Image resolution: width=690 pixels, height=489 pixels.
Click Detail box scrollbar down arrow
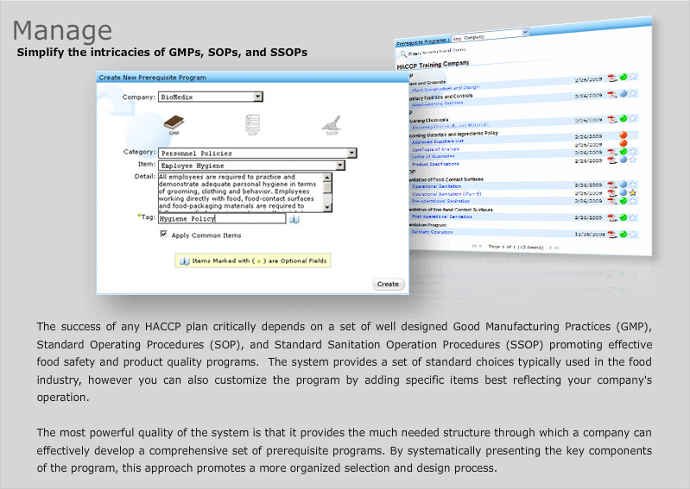[x=327, y=207]
